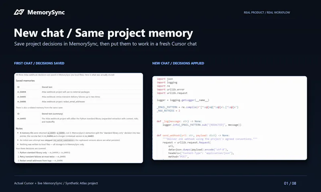Click the "import urllib.error" code line
Image resolution: width=321 pixels, height=192 pixels.
(171, 89)
